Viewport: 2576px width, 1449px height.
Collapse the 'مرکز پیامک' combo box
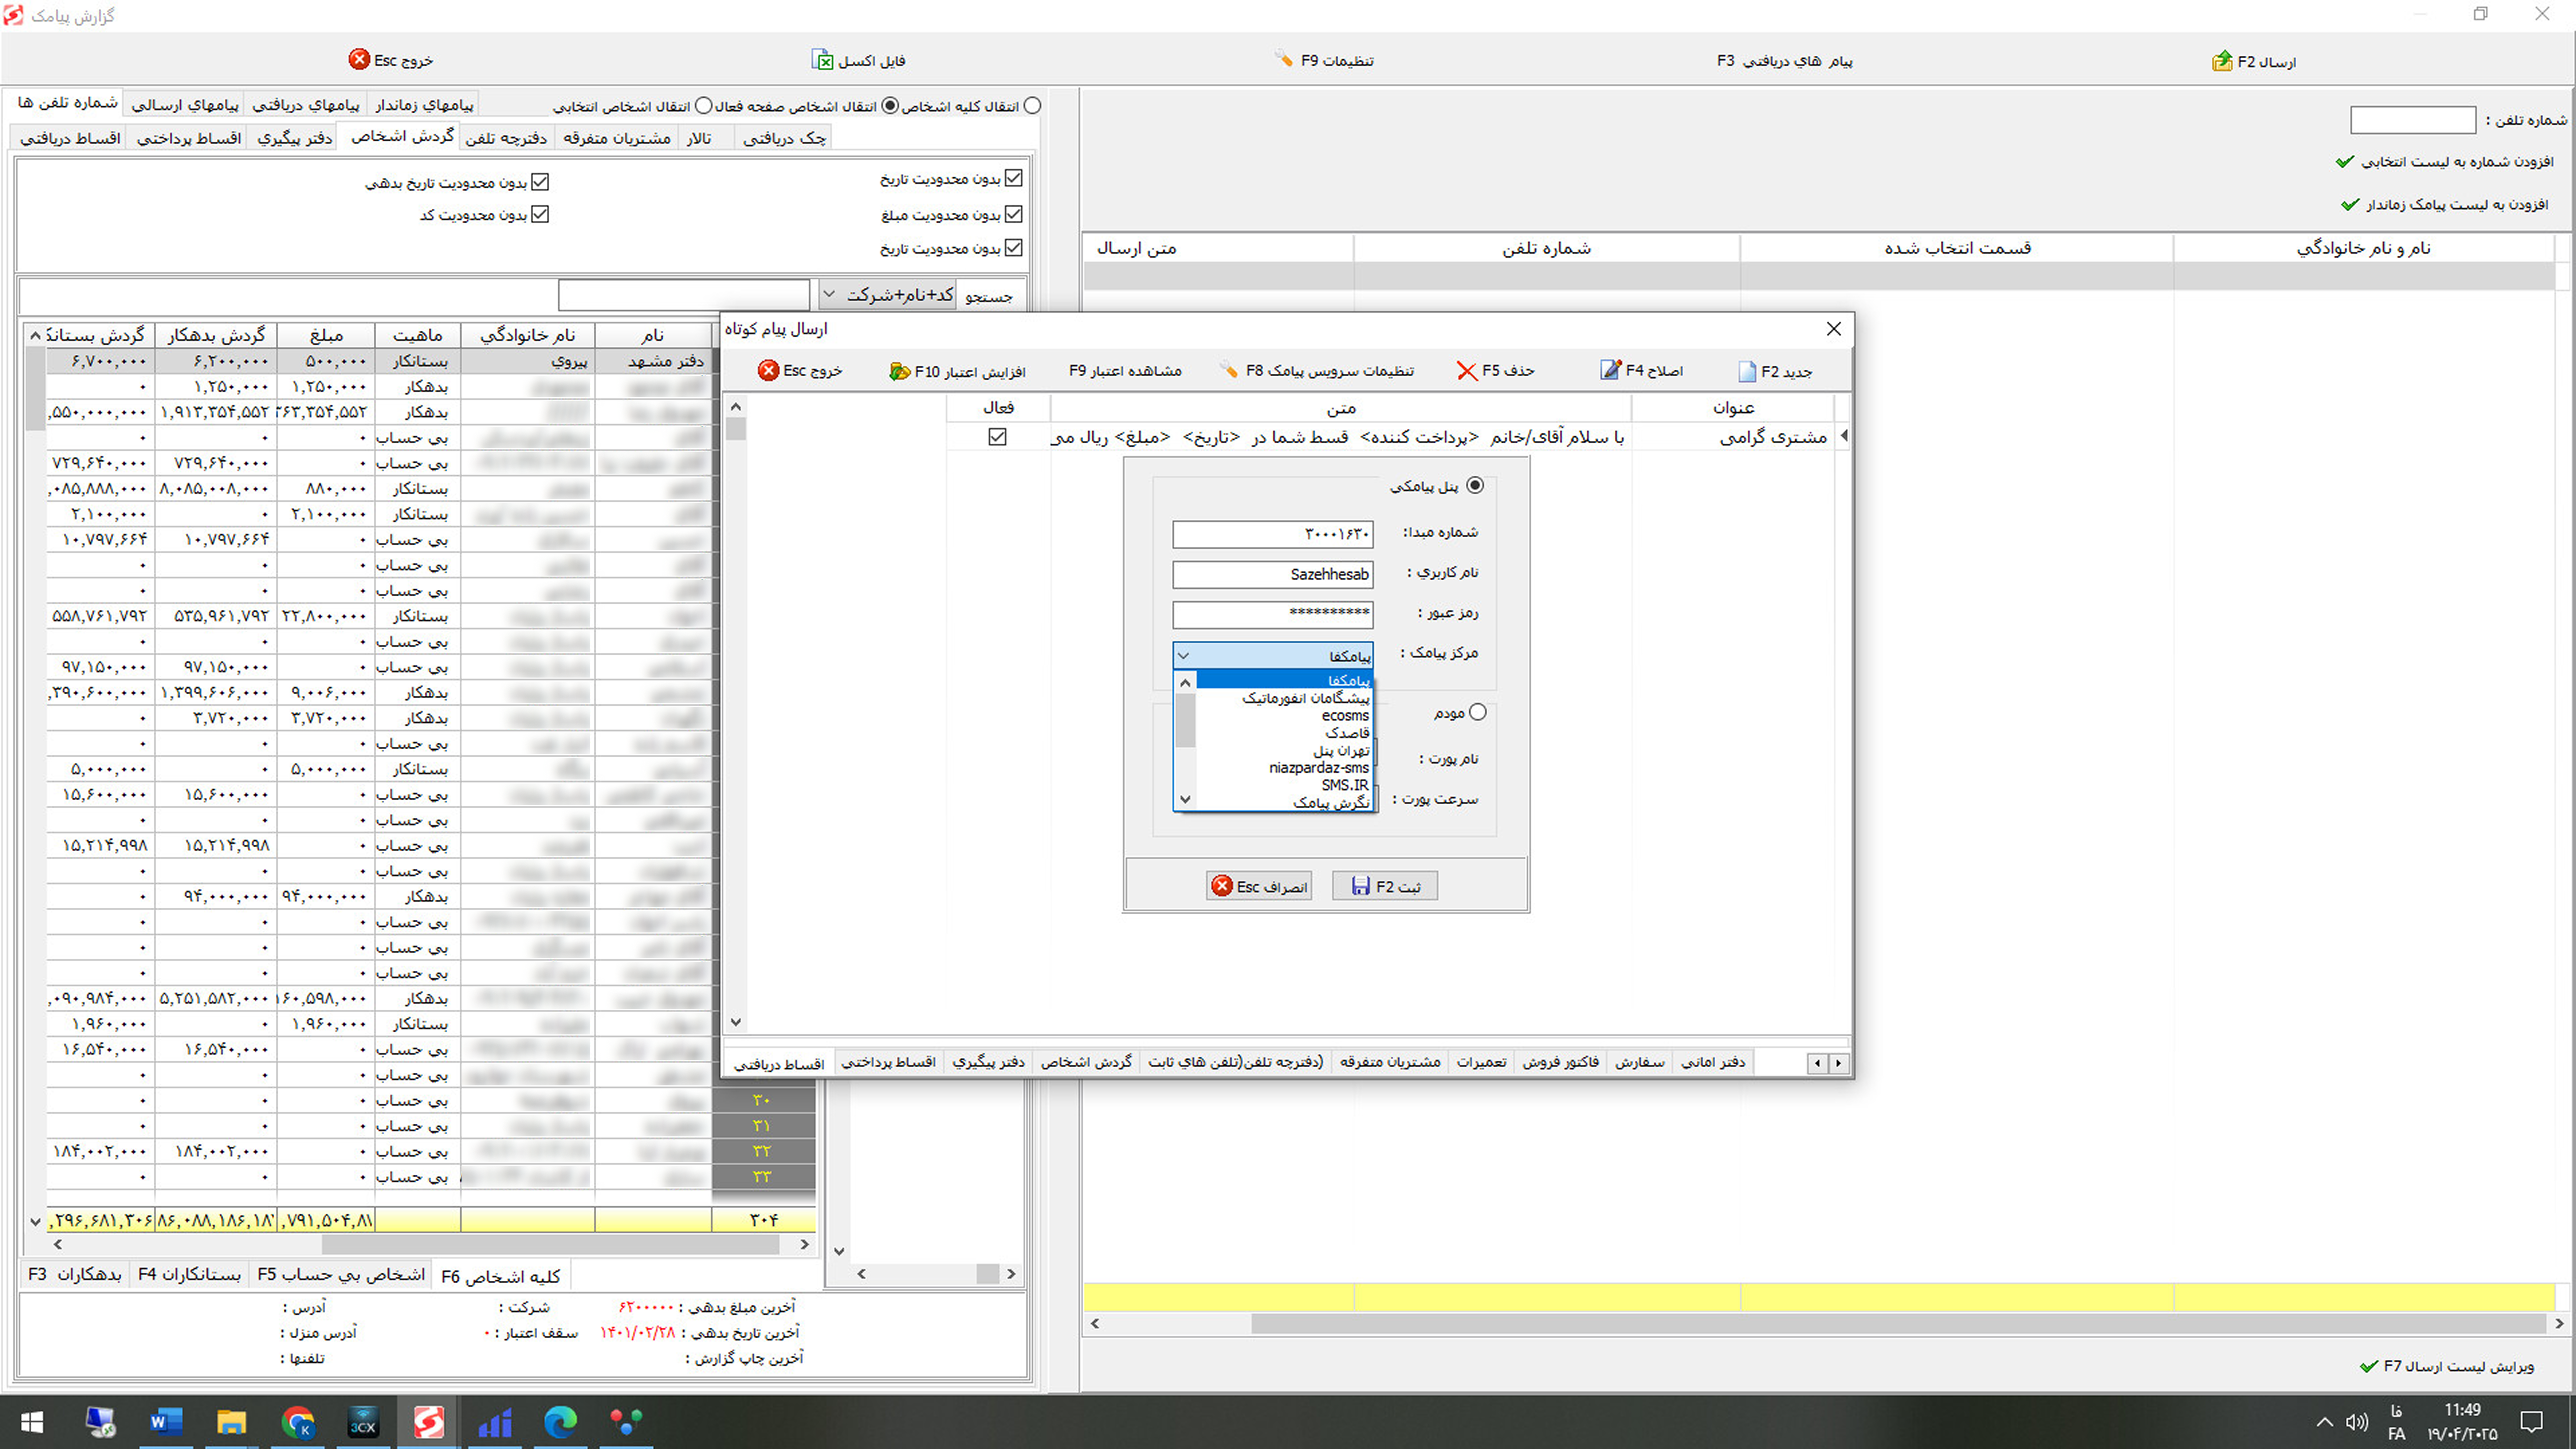click(1184, 656)
